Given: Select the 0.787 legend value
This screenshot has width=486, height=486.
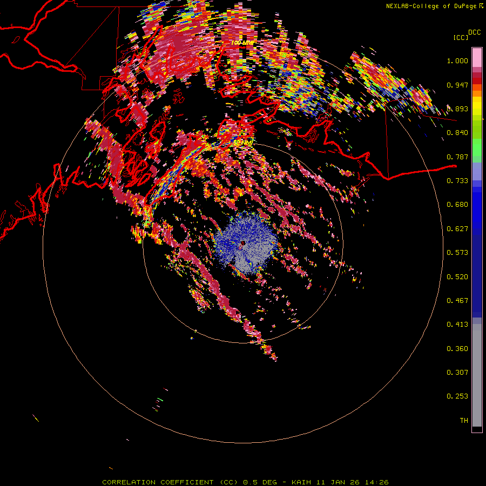Looking at the screenshot, I should point(457,157).
